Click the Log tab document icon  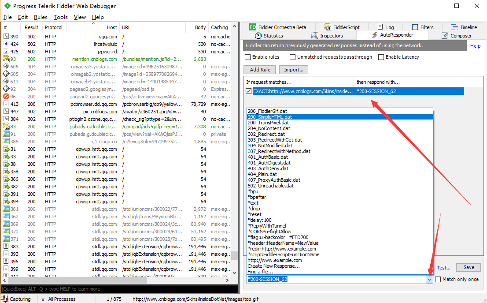380,27
